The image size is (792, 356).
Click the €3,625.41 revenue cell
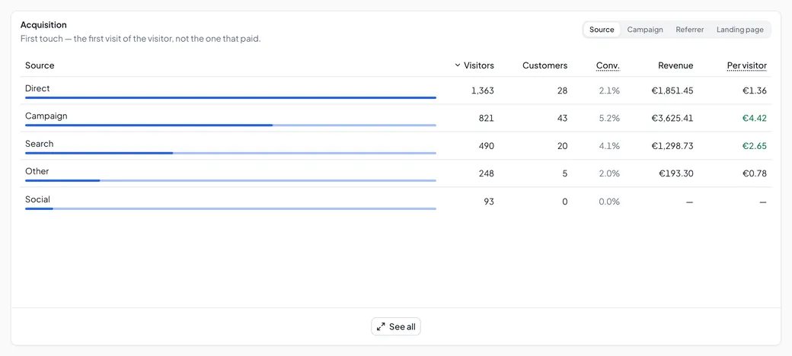672,119
